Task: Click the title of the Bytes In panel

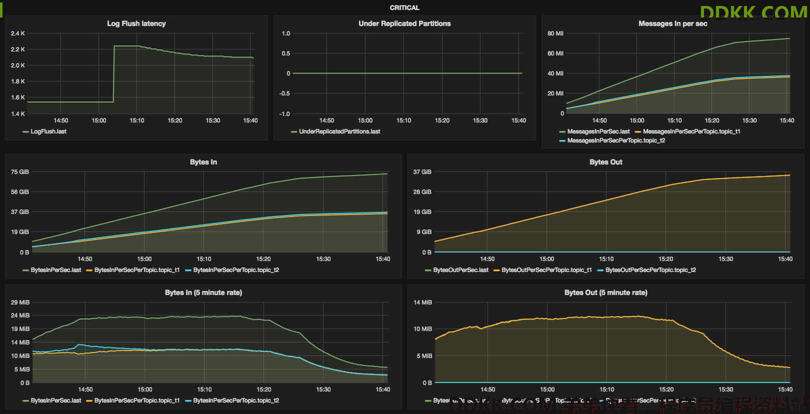Action: [x=203, y=162]
